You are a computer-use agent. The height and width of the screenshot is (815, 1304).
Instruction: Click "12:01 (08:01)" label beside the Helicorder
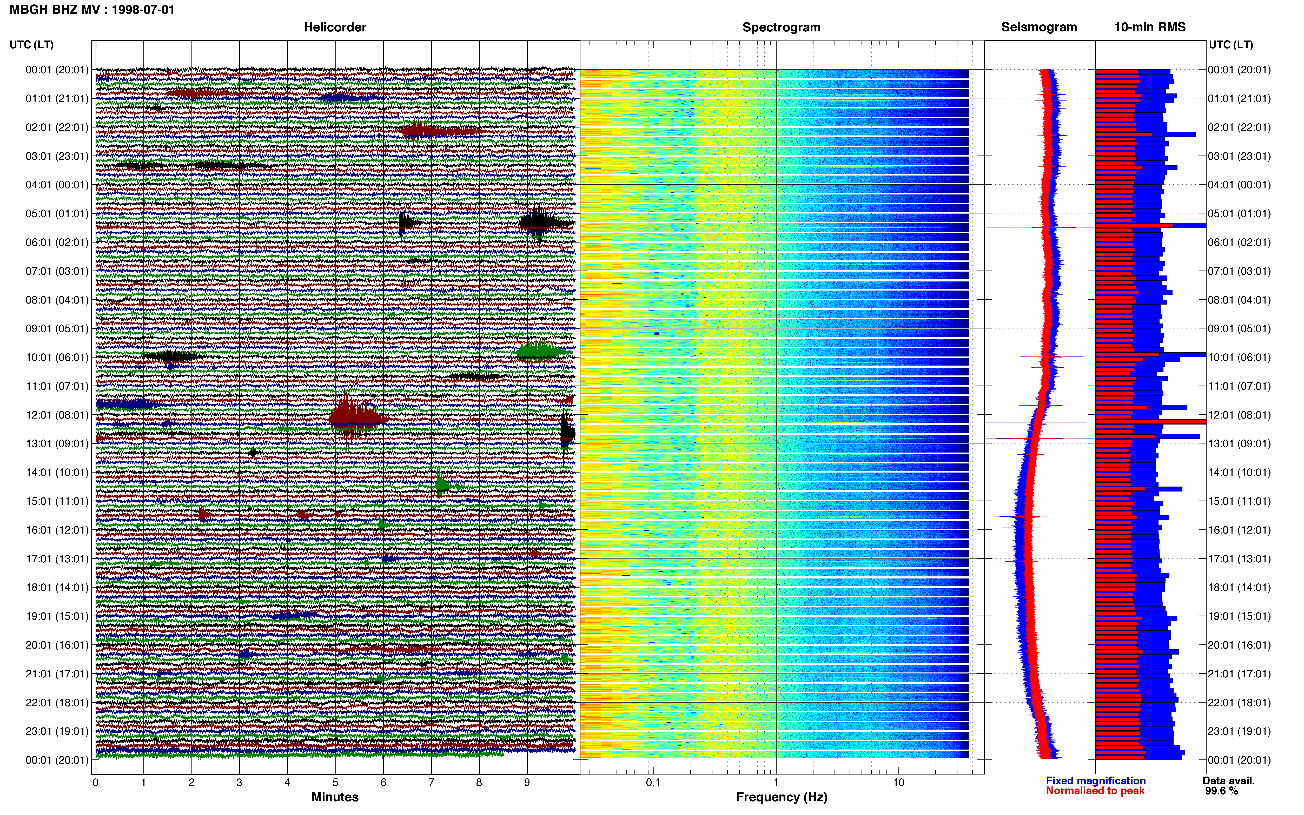click(57, 415)
